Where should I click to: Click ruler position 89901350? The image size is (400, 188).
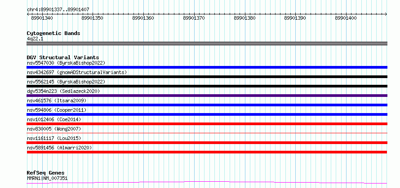92,18
